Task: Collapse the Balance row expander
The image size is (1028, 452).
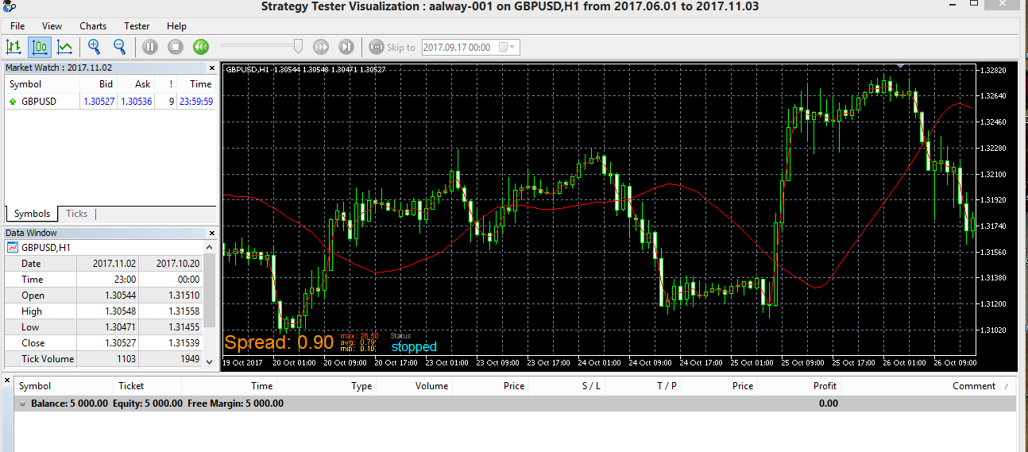Action: tap(22, 404)
